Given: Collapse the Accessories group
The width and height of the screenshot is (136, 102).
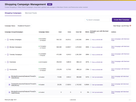Looking at the screenshot, I should (5, 70).
